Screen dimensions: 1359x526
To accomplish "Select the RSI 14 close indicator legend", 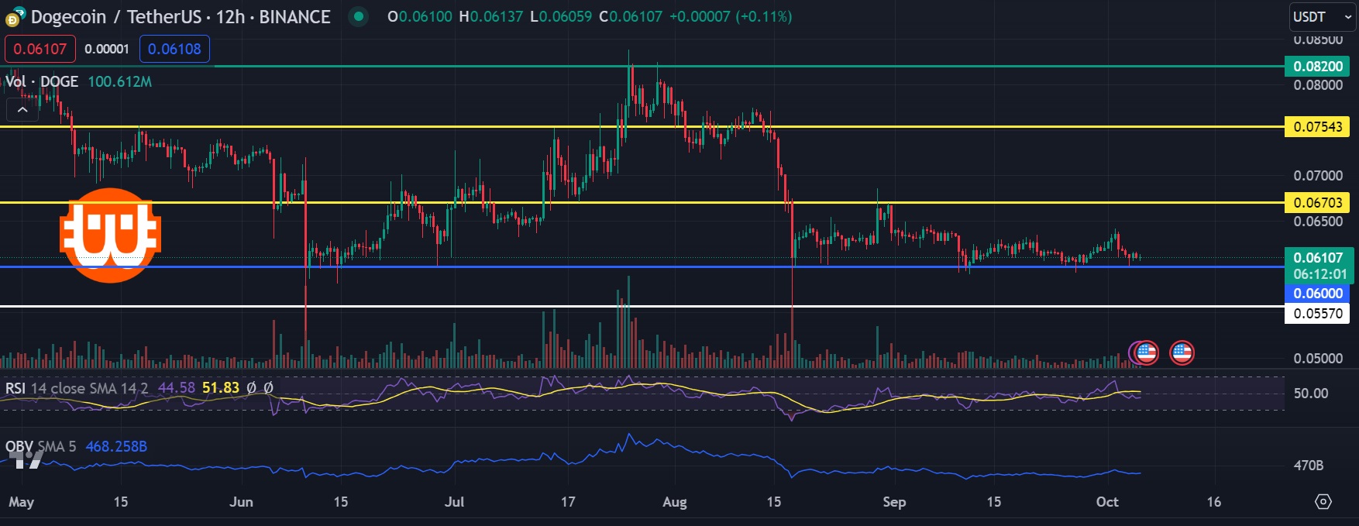I will [76, 387].
